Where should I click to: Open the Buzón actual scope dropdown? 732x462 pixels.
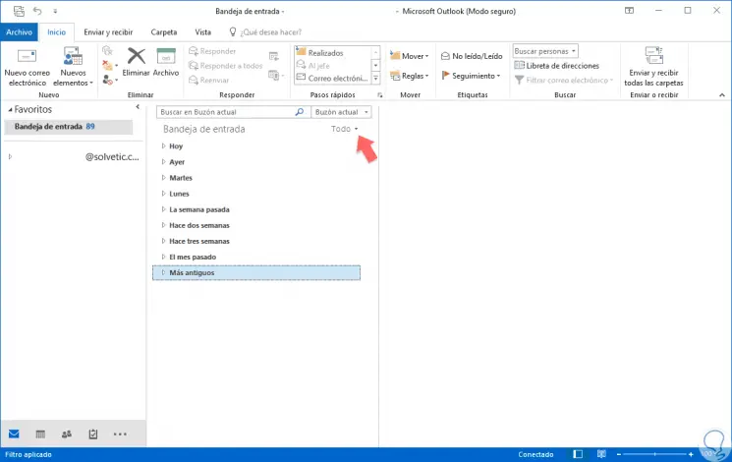click(x=343, y=112)
